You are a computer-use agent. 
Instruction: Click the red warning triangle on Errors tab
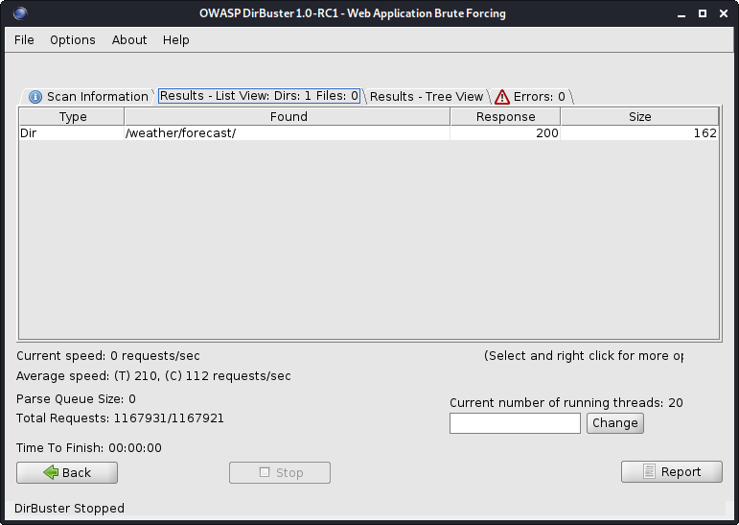[502, 97]
